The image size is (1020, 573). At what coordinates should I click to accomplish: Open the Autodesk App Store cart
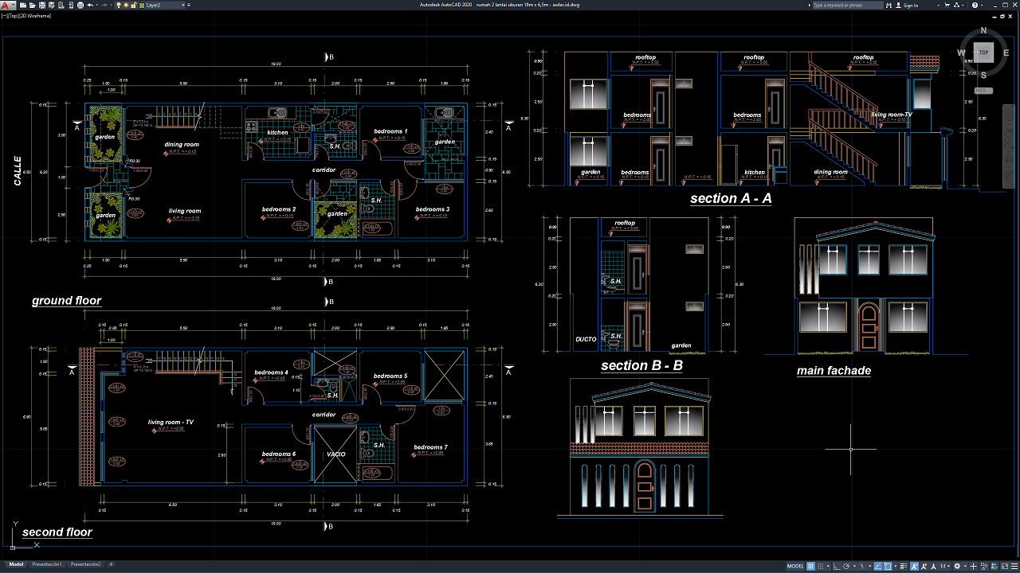point(947,5)
